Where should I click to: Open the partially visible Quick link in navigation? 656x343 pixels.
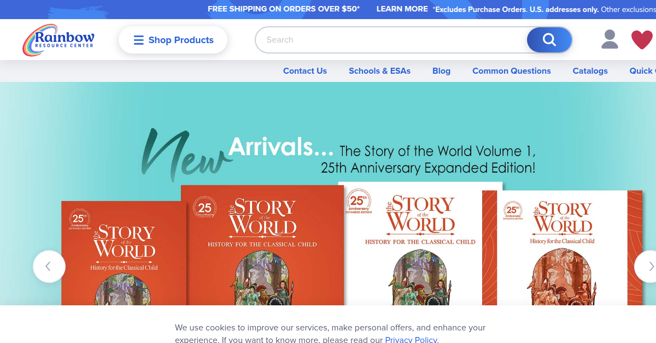(x=642, y=71)
